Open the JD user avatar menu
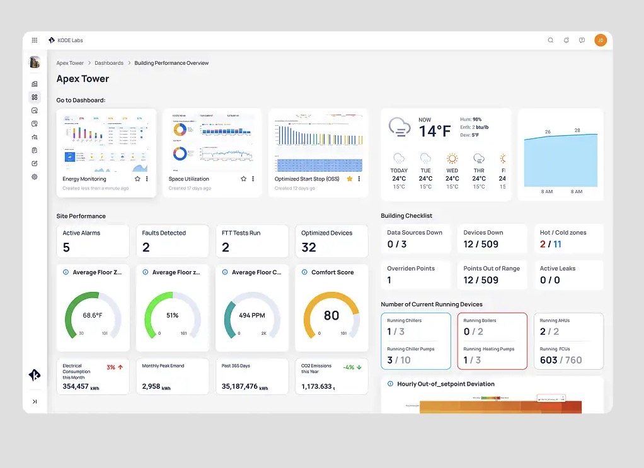The height and width of the screenshot is (468, 644). click(x=601, y=40)
